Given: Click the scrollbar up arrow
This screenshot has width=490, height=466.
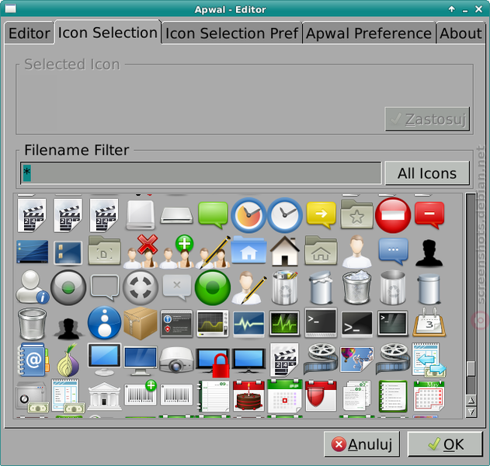Looking at the screenshot, I should [x=471, y=401].
